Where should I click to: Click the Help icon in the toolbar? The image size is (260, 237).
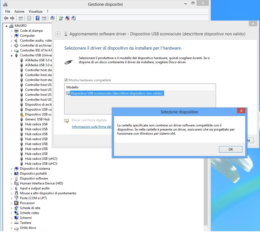[x=37, y=18]
